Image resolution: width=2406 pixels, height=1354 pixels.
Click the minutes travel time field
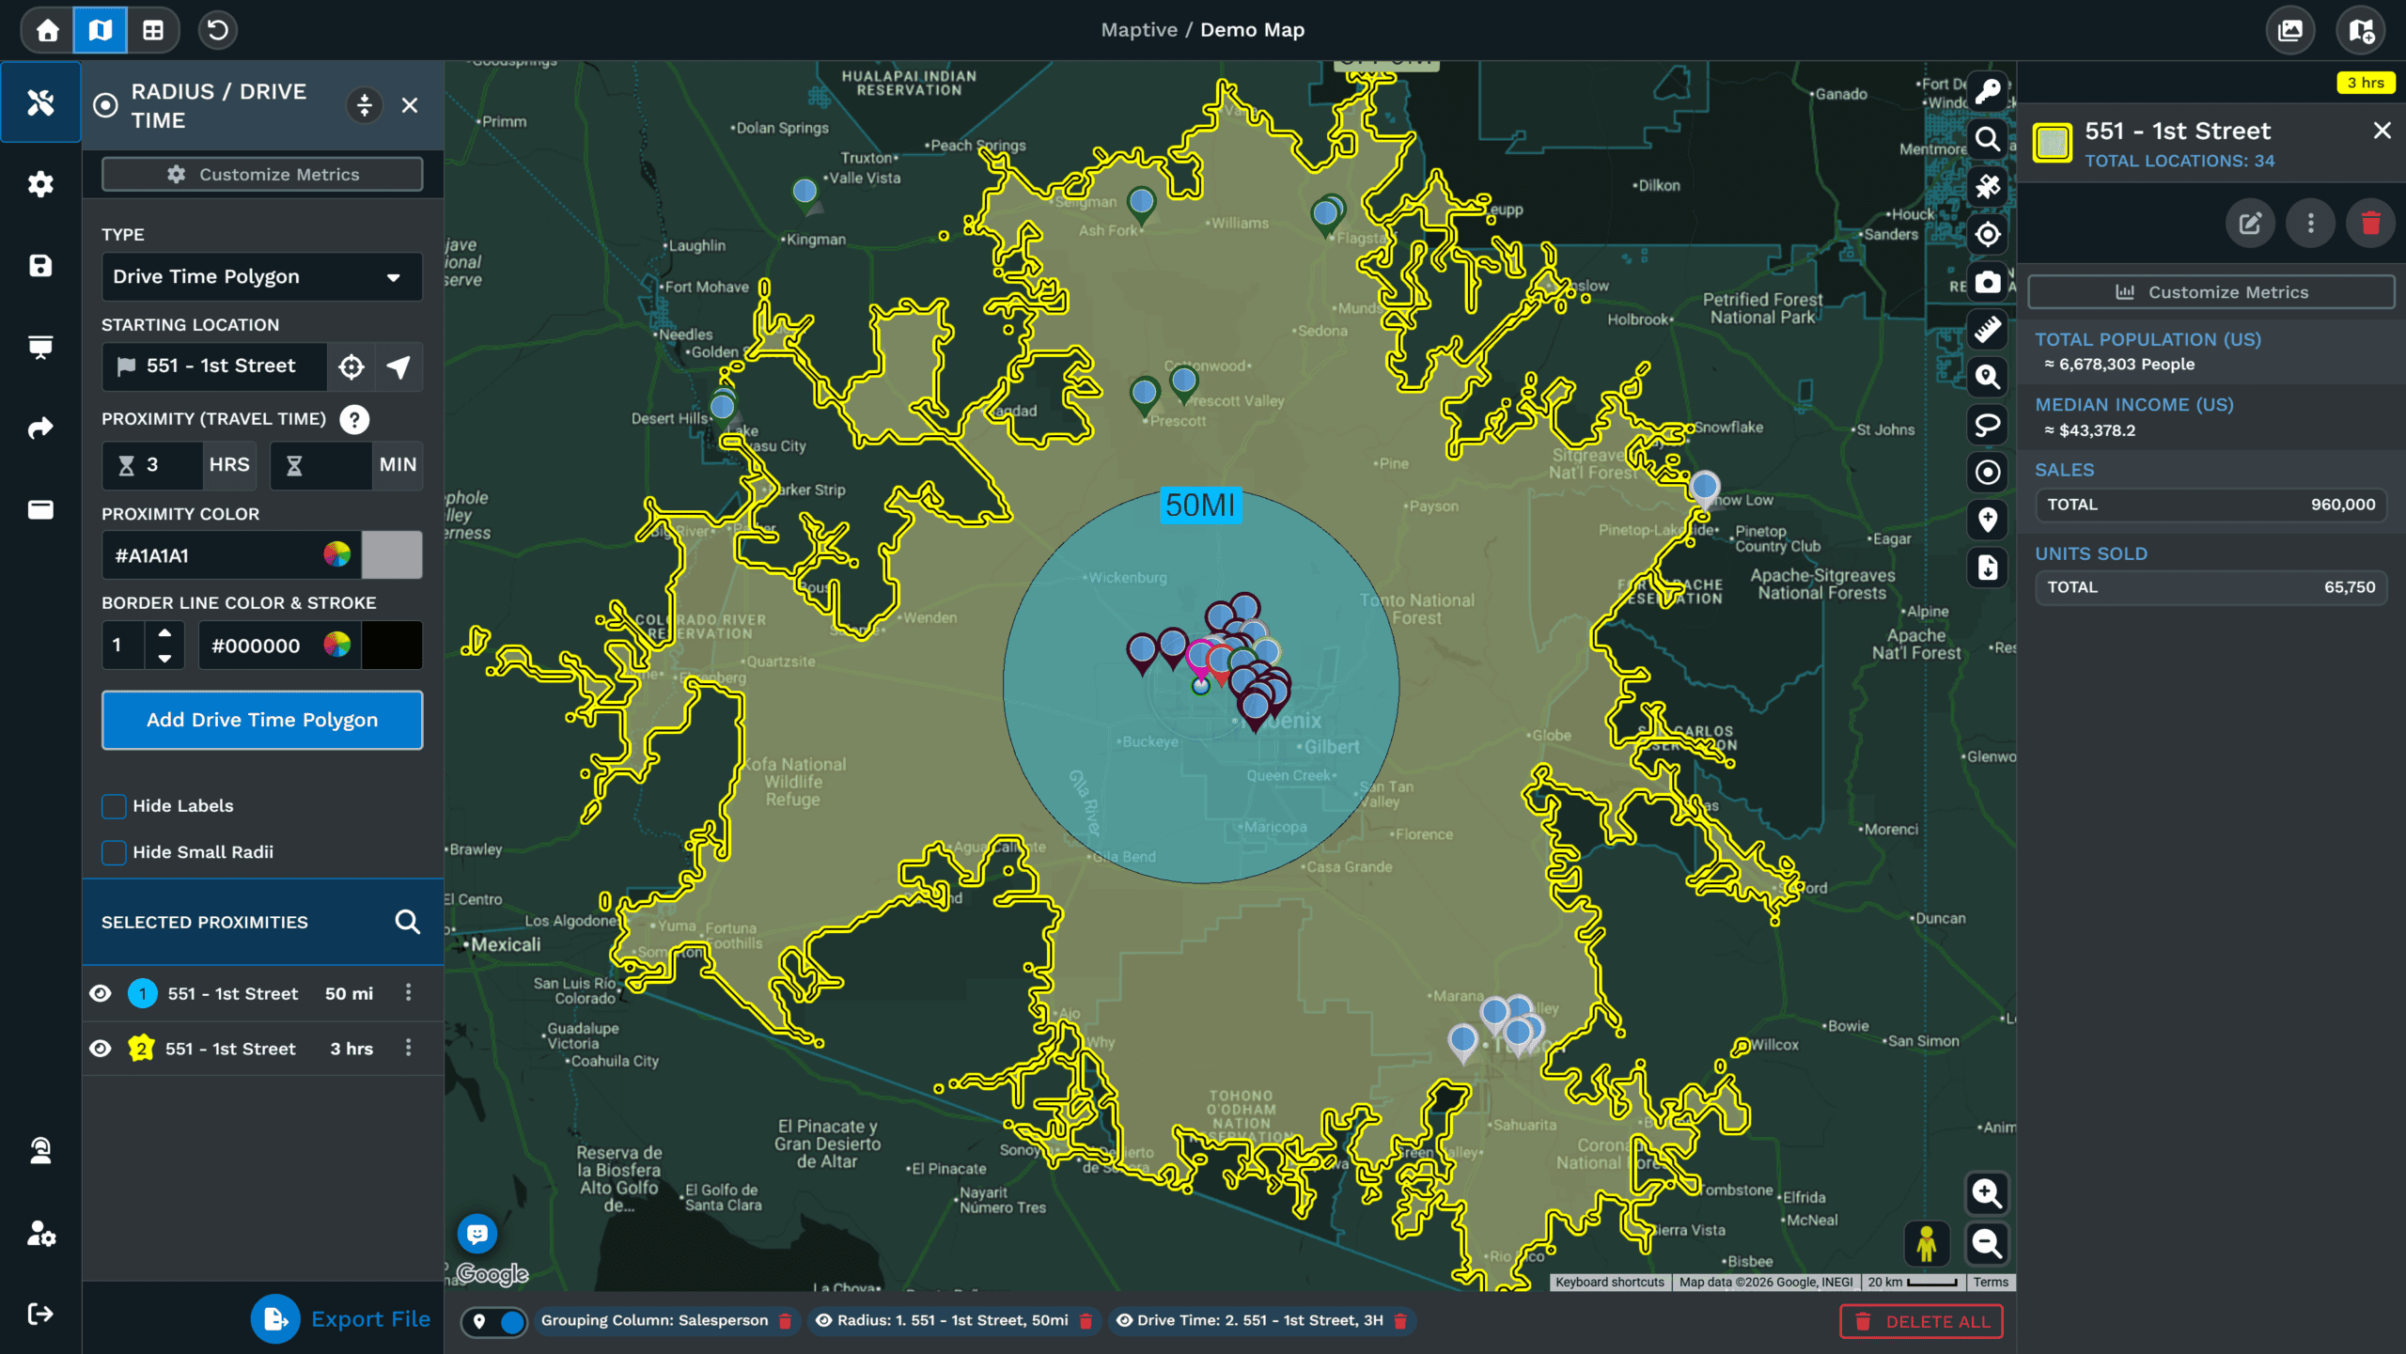(320, 465)
